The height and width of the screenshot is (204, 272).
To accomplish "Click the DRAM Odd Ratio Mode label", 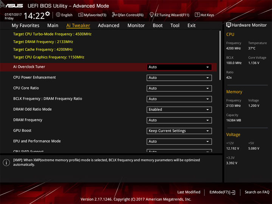I will pos(32,109).
